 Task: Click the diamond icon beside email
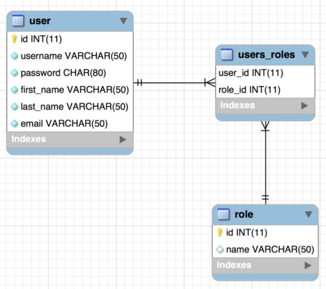(14, 124)
